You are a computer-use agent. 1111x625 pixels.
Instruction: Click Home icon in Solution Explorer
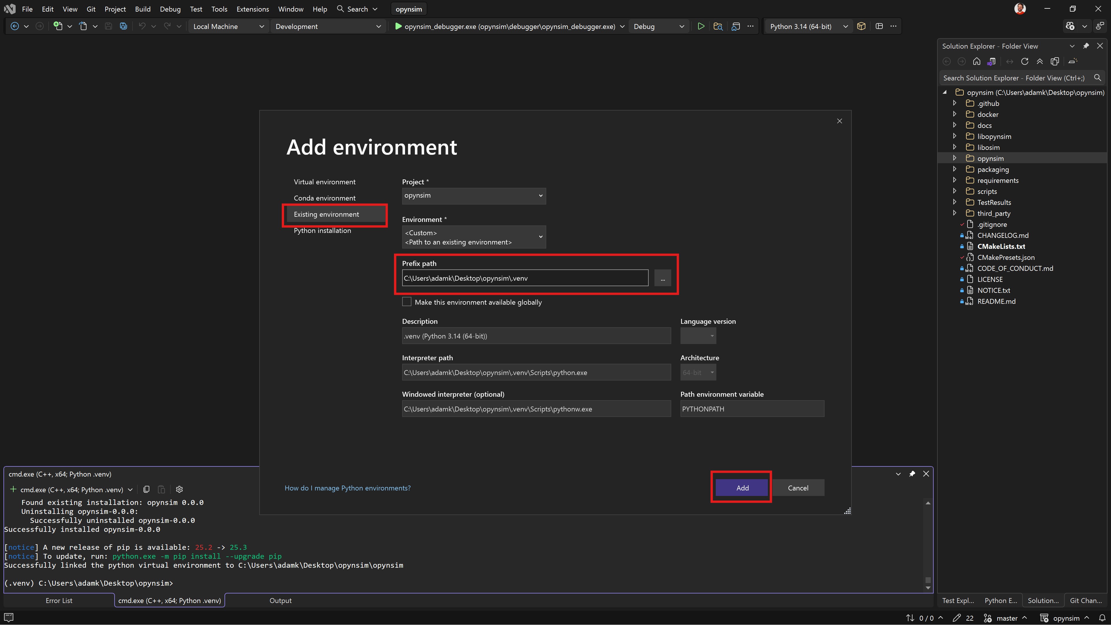tap(976, 61)
